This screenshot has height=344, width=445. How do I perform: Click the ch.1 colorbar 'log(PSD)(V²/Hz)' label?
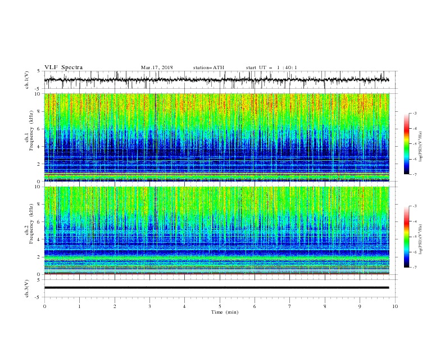click(x=421, y=147)
